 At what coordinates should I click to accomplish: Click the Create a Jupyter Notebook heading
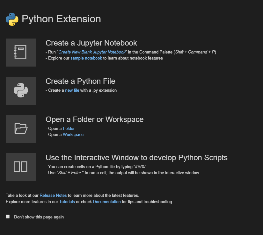pyautogui.click(x=91, y=43)
